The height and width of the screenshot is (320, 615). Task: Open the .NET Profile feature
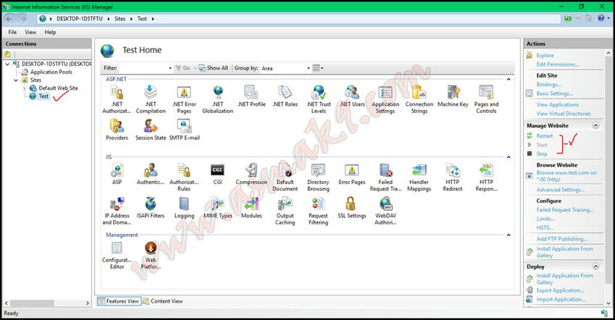point(251,96)
